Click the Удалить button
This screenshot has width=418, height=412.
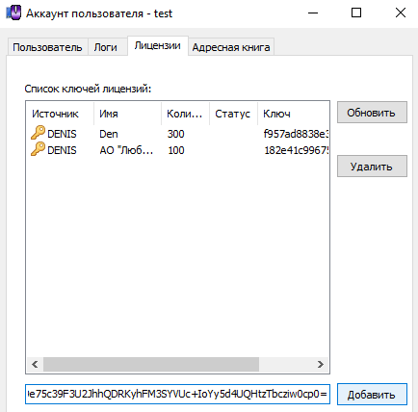[x=372, y=167]
